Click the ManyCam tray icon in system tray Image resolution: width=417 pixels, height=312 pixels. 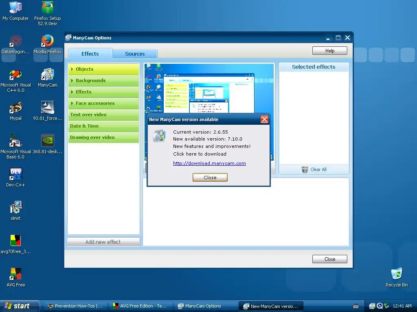tap(372, 306)
